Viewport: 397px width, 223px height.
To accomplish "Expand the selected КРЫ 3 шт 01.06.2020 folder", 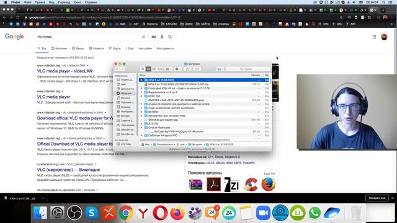I will [x=141, y=80].
